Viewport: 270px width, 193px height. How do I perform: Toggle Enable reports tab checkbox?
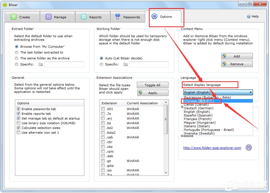pos(18,114)
